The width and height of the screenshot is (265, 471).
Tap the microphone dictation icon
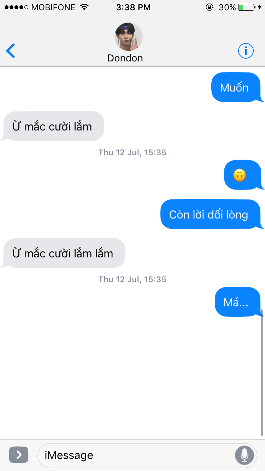[244, 455]
